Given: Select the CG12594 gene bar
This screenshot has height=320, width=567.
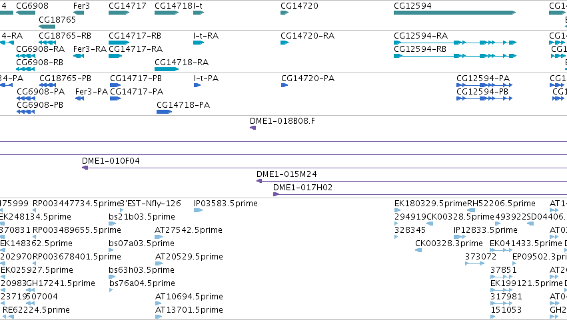Looking at the screenshot, I should (454, 13).
